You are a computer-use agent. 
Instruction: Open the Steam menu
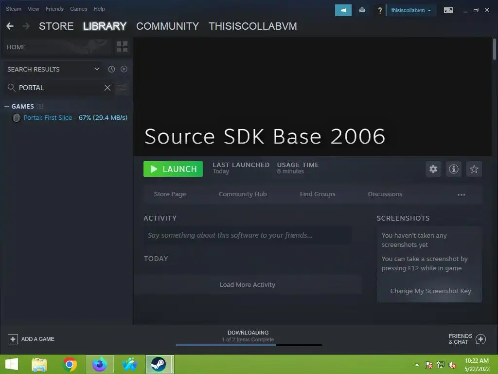(13, 9)
